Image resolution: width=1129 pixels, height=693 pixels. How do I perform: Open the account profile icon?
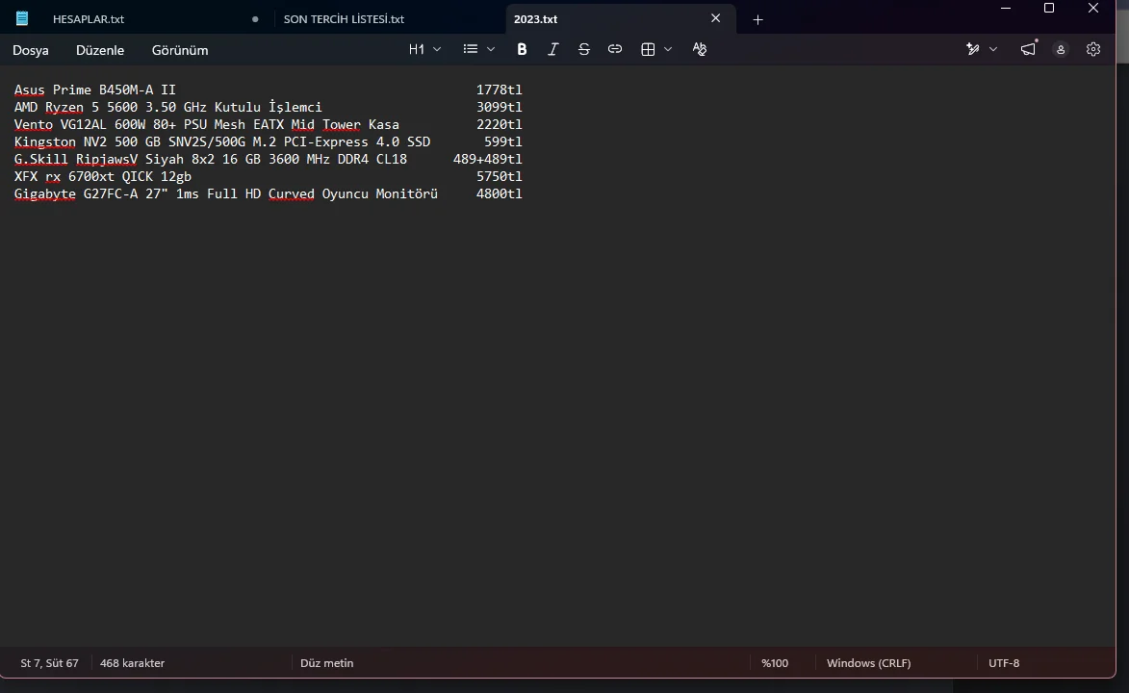pos(1061,50)
